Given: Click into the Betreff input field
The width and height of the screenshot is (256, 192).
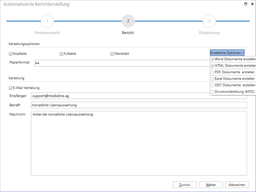Looking at the screenshot, I should [139, 105].
